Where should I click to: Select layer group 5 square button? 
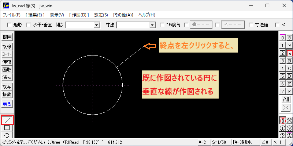click(x=282, y=76)
